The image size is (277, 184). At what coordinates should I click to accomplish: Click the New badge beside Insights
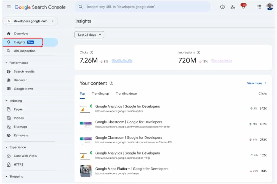point(30,42)
